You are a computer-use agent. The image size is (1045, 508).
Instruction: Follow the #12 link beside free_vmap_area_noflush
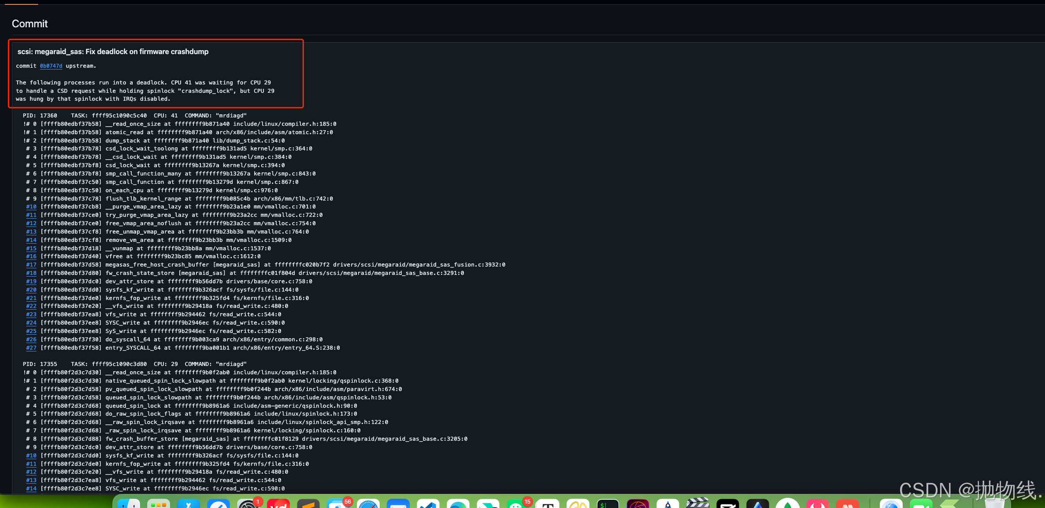point(31,223)
